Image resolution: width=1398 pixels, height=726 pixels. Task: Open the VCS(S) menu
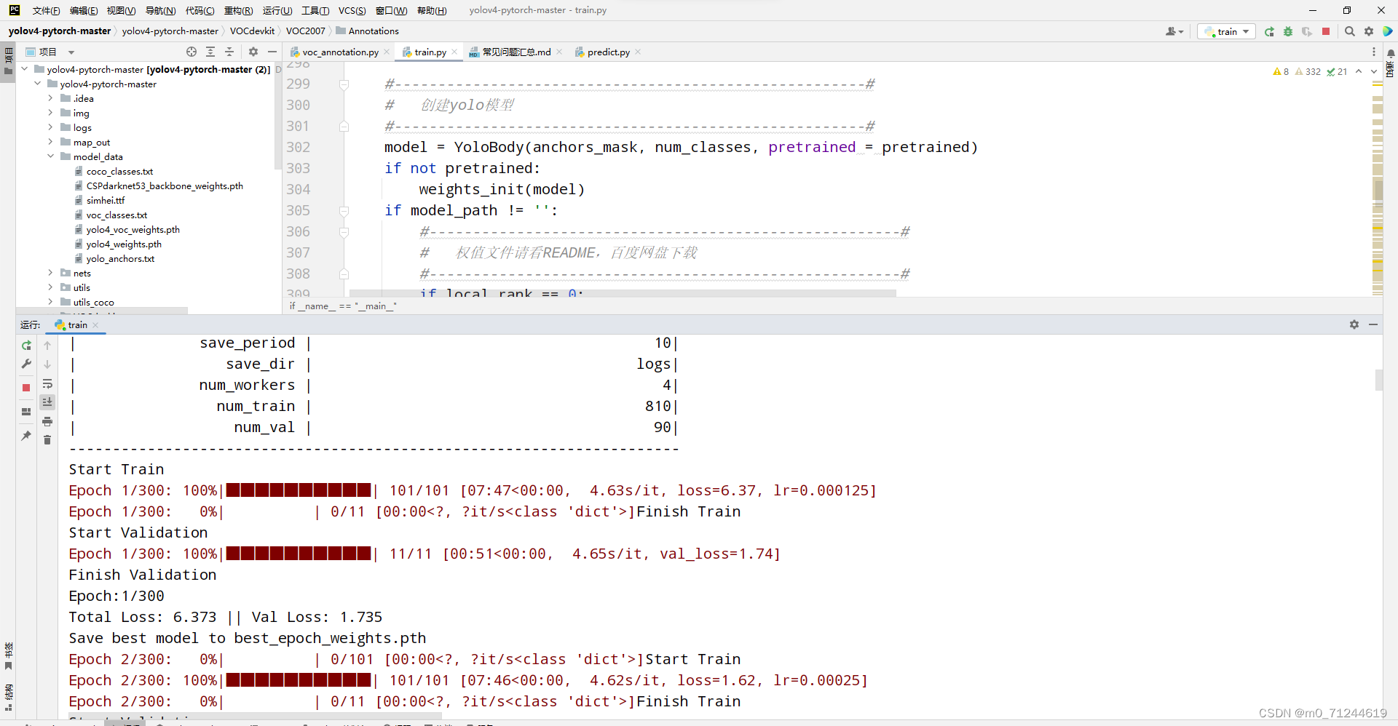(x=352, y=10)
